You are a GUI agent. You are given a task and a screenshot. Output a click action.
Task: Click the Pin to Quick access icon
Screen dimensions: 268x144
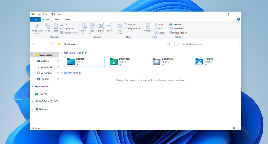[x=37, y=26]
